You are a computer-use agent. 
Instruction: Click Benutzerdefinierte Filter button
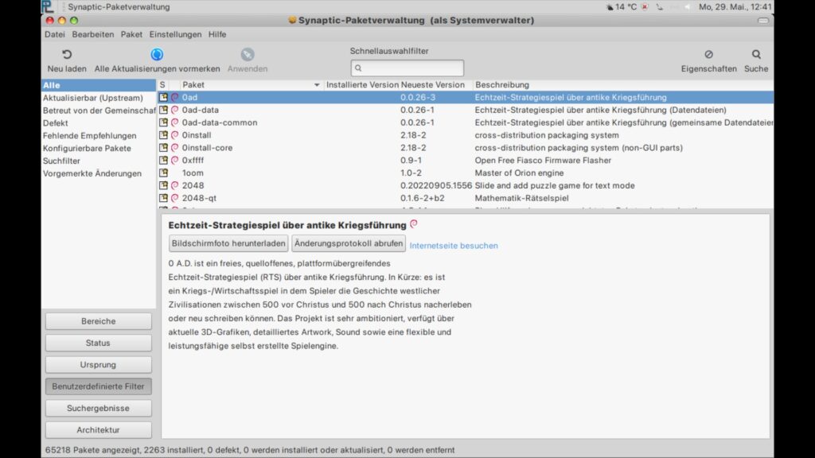(98, 386)
